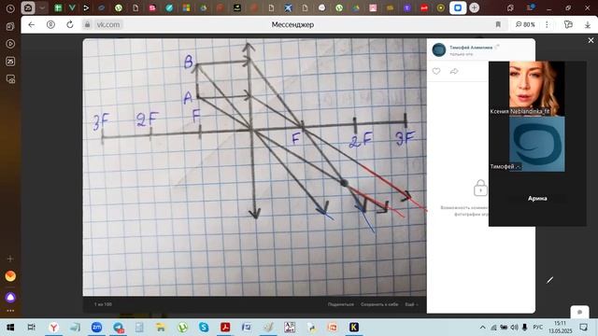Open the browser downloads arrow

(x=588, y=25)
